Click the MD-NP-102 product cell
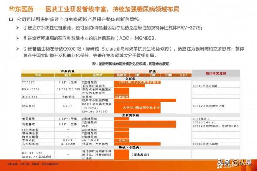This screenshot has width=257, height=171. point(38,155)
